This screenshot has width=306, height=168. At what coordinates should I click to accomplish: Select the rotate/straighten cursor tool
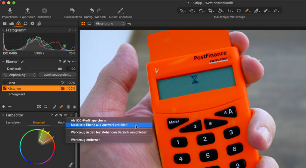tap(220, 11)
